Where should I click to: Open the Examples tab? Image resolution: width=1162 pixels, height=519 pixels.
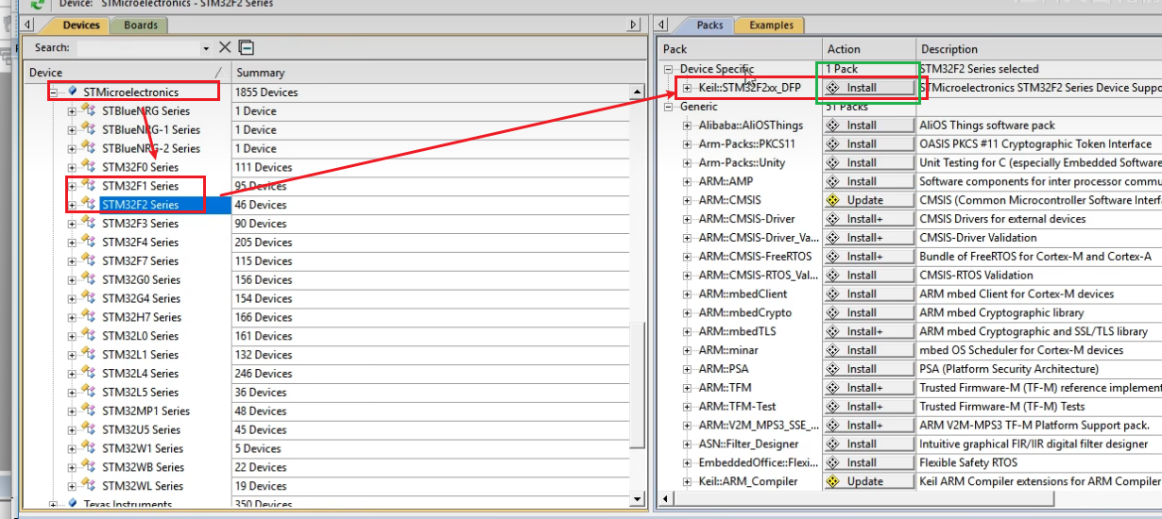click(x=771, y=25)
